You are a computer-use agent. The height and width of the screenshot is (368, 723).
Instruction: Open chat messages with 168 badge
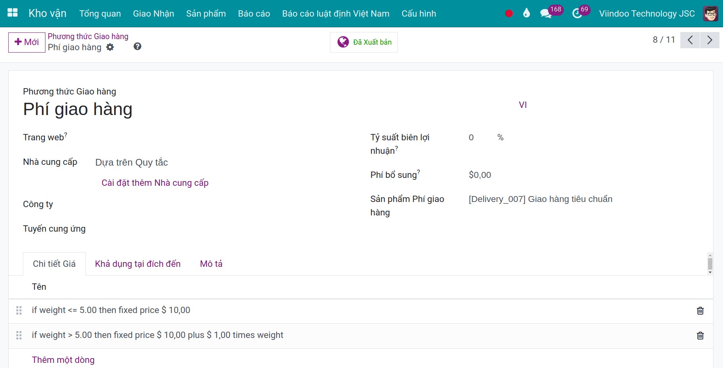[551, 12]
